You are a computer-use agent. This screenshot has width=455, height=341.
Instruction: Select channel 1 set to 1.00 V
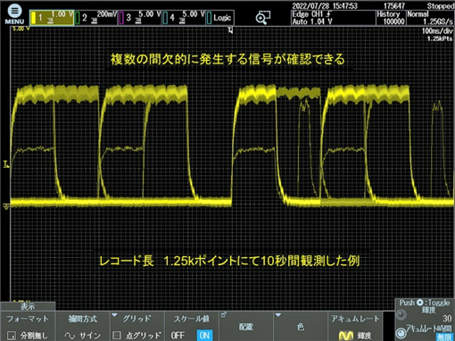[x=52, y=18]
